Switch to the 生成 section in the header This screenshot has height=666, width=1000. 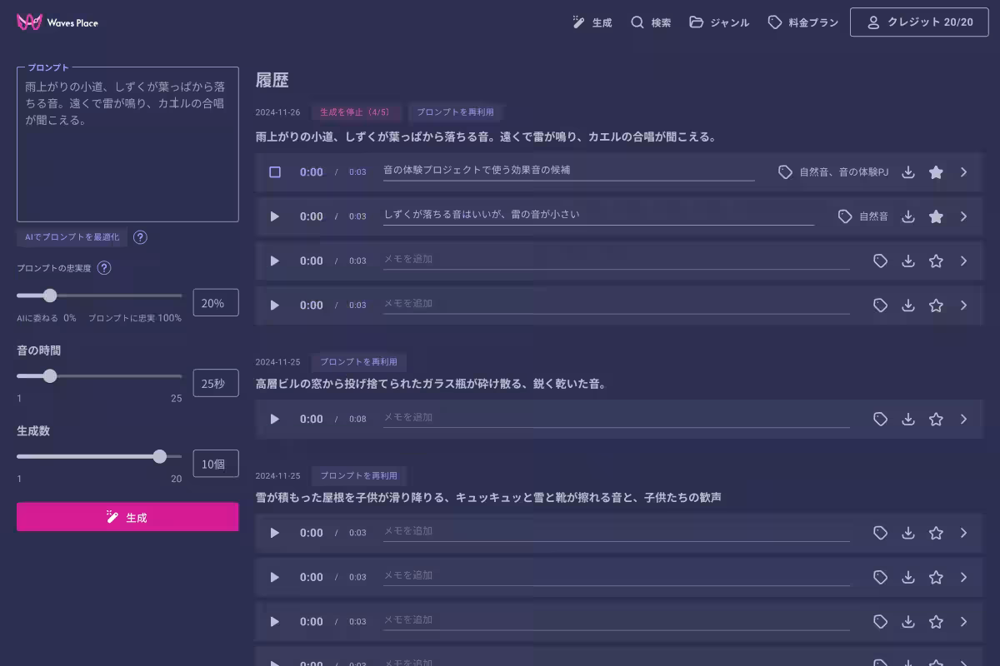pos(592,22)
